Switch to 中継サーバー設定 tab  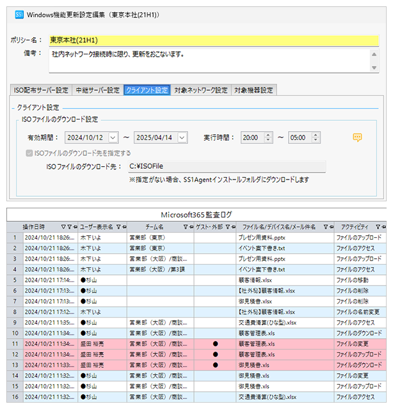98,90
